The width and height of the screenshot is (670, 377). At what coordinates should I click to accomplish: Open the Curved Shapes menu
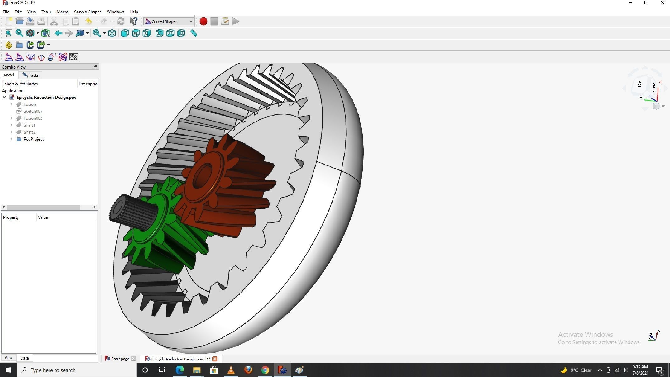(x=88, y=12)
